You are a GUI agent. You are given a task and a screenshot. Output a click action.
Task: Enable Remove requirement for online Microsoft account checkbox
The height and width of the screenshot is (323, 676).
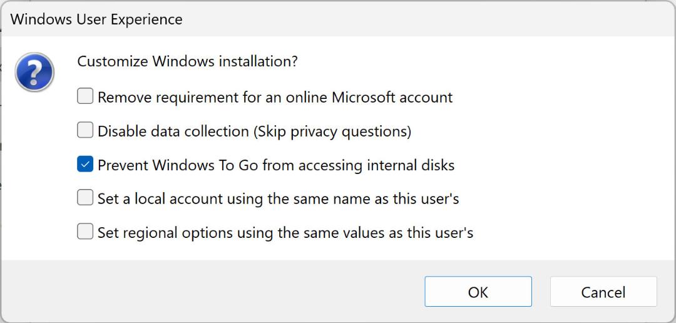(x=85, y=96)
